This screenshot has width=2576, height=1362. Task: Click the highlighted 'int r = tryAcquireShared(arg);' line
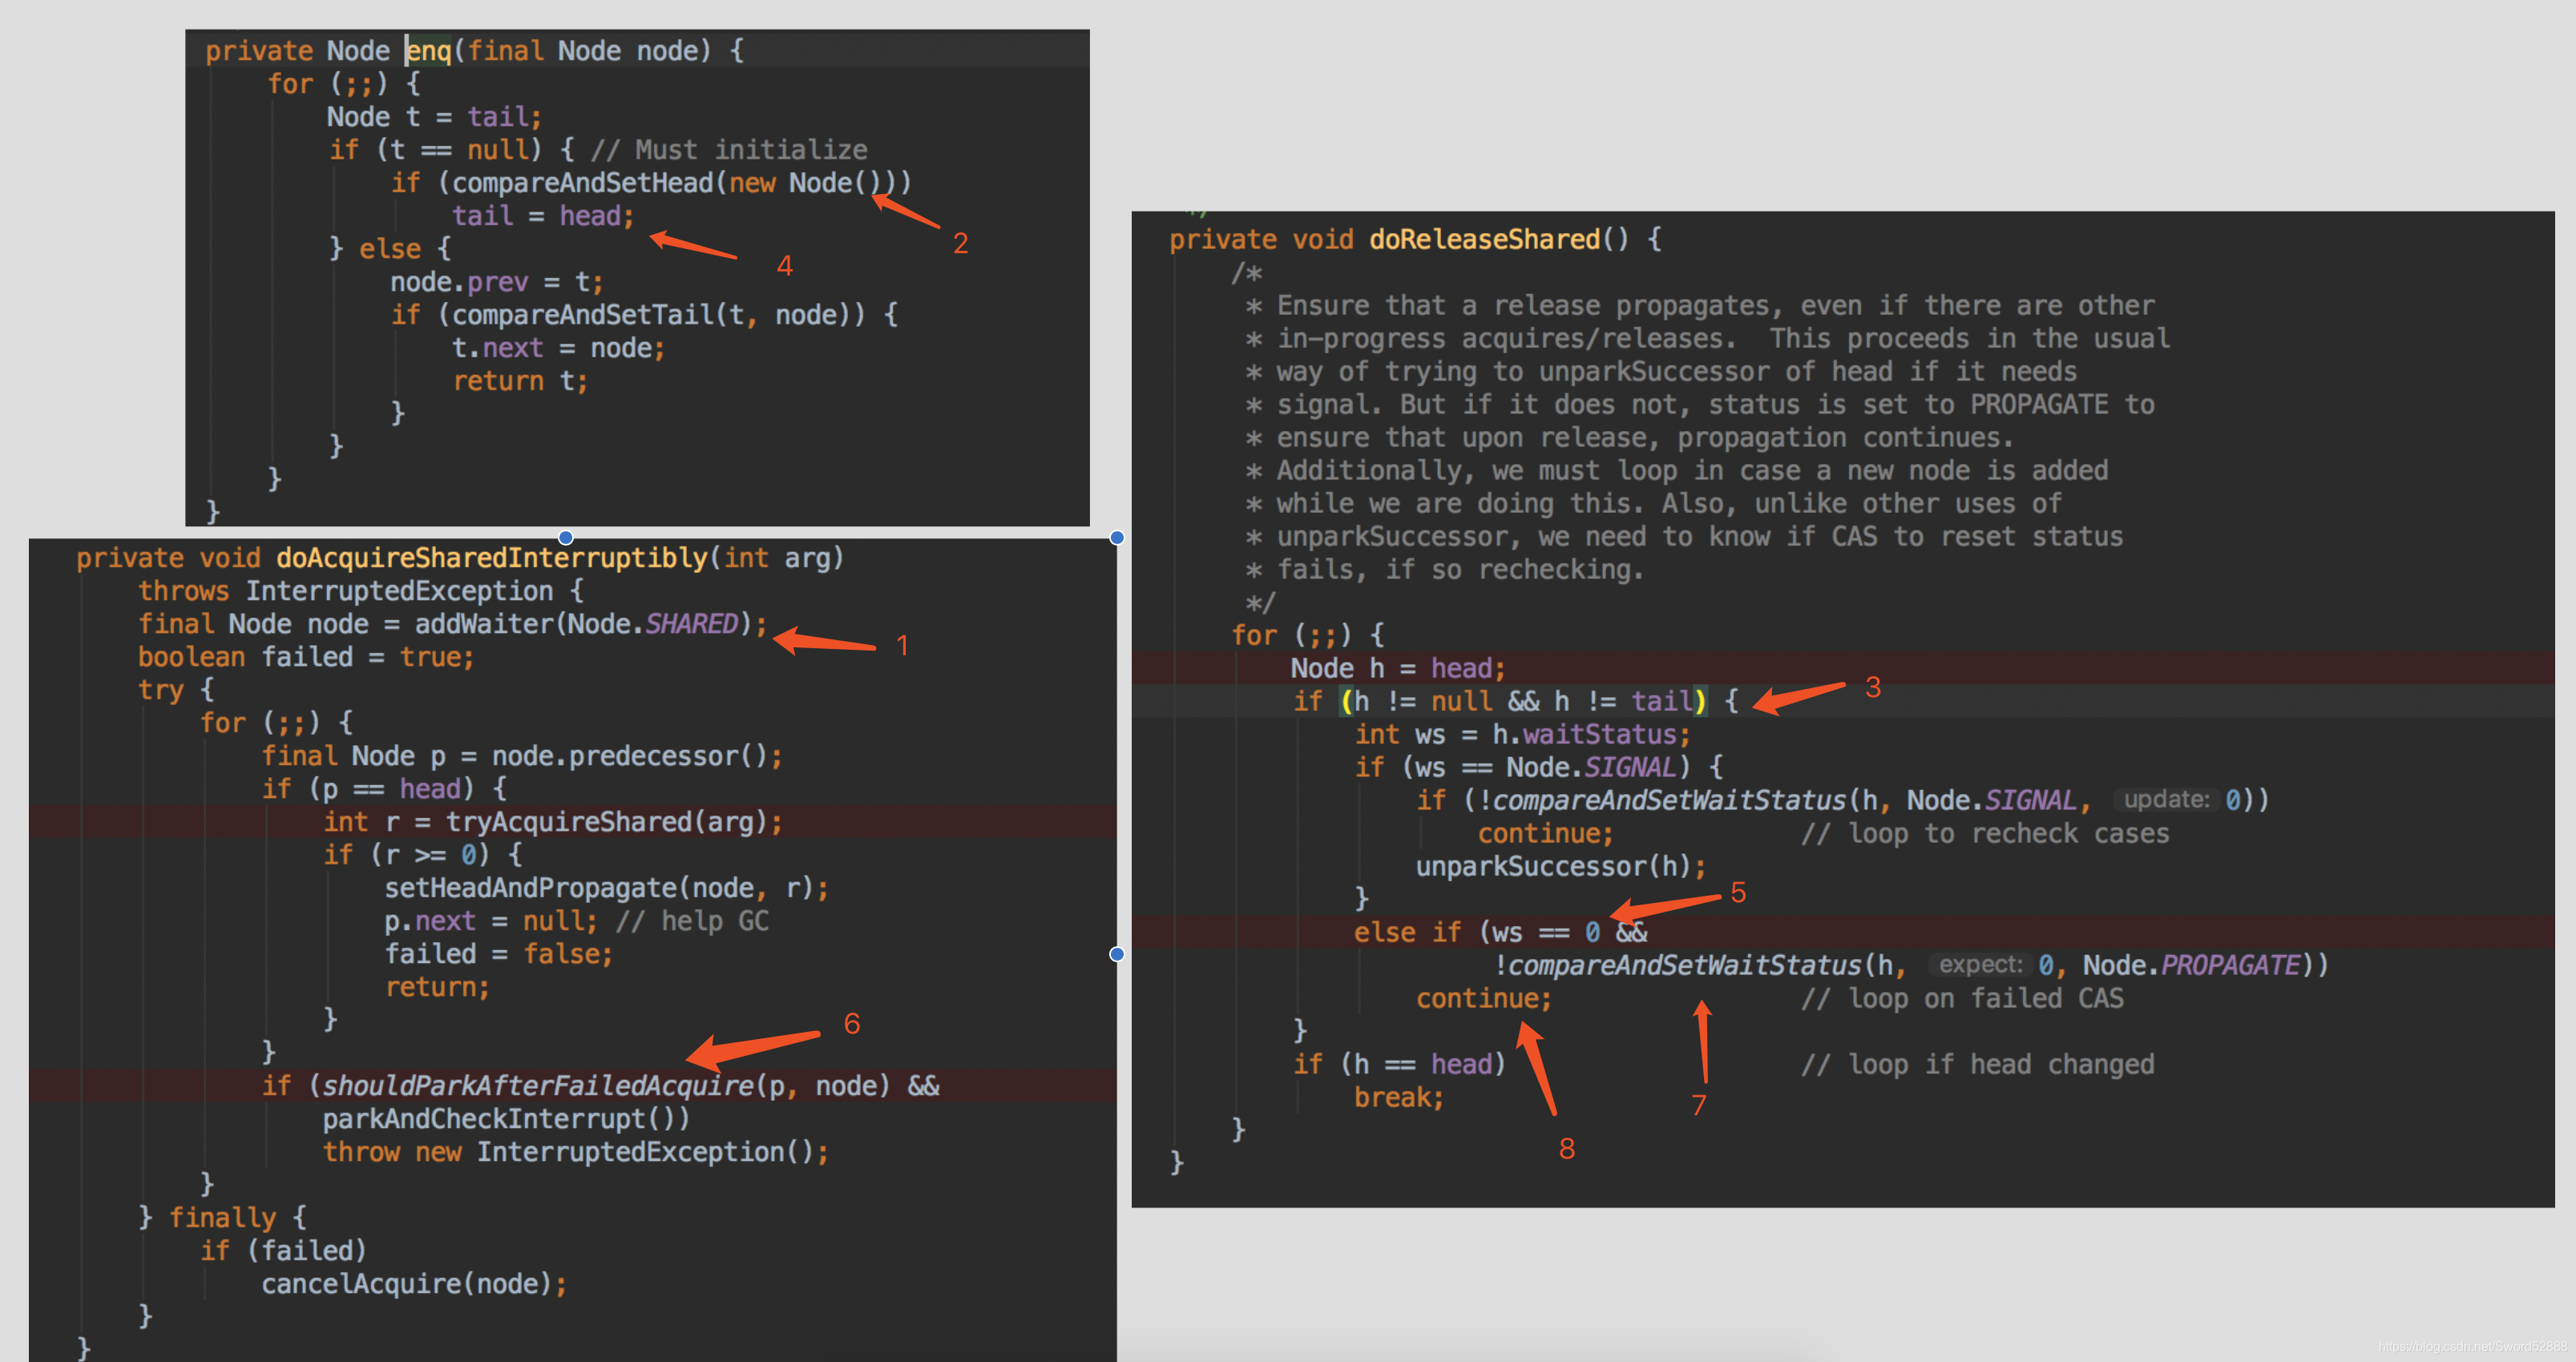click(553, 821)
